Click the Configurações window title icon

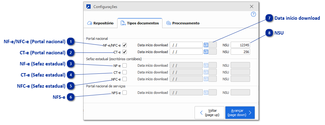click(x=88, y=6)
